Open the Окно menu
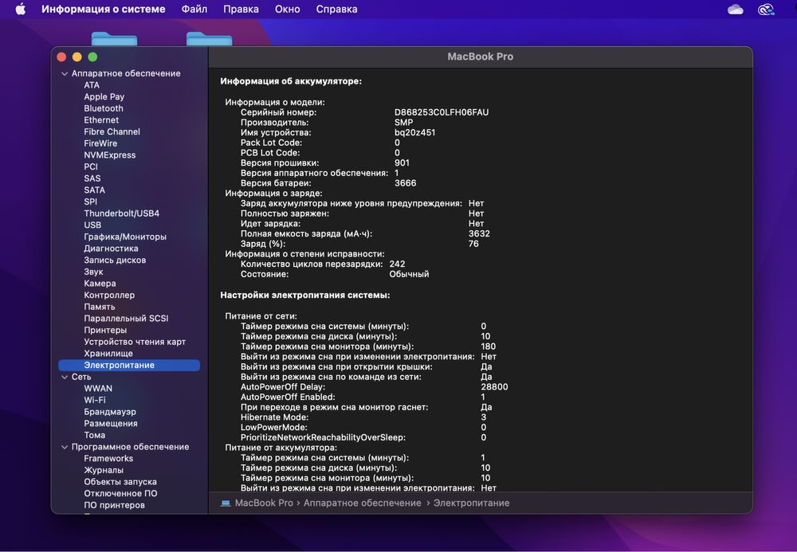The height and width of the screenshot is (552, 797). coord(287,9)
